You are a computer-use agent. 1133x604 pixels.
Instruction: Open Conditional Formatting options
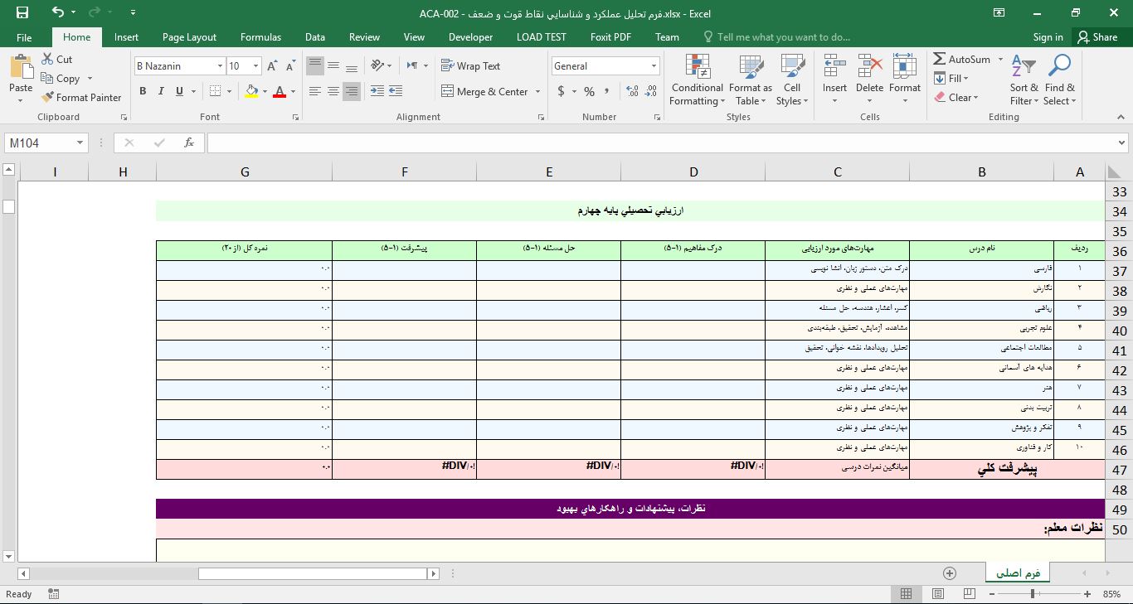pyautogui.click(x=696, y=80)
